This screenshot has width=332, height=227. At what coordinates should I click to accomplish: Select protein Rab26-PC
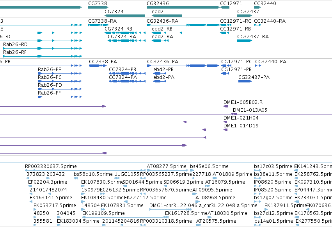50,77
